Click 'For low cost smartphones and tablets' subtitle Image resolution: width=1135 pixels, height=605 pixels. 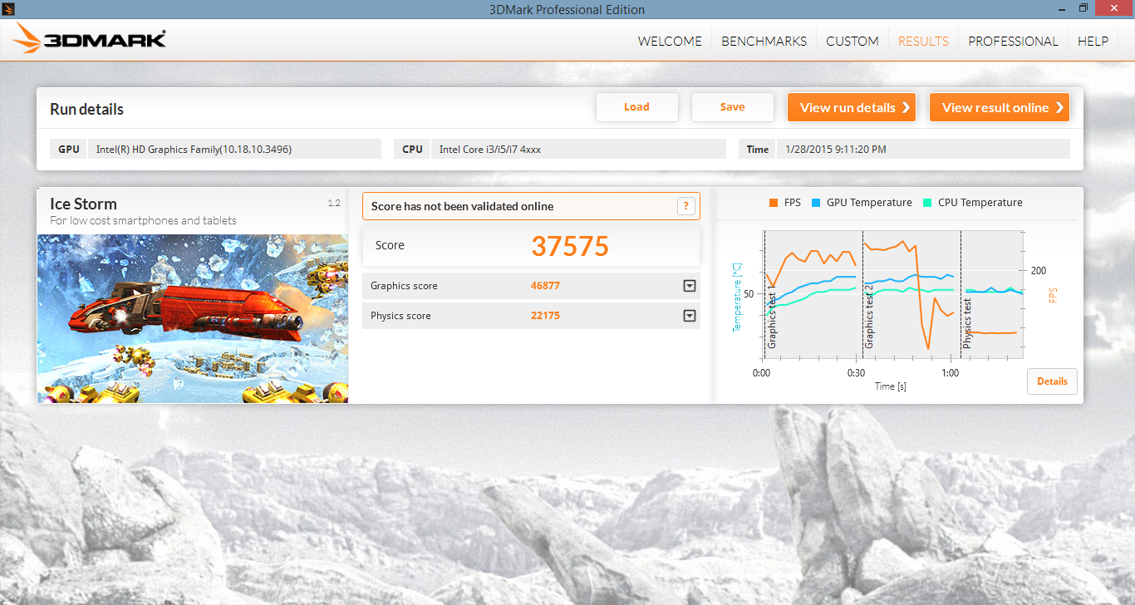(x=143, y=221)
